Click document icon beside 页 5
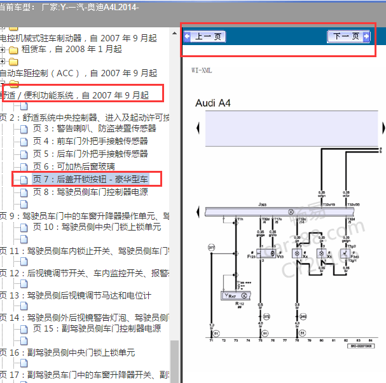 tap(24, 154)
